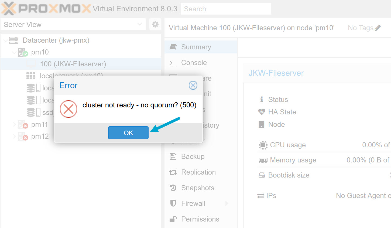Collapse the Datacenter (jkw-pmx) tree node
The height and width of the screenshot is (228, 391).
coord(5,40)
